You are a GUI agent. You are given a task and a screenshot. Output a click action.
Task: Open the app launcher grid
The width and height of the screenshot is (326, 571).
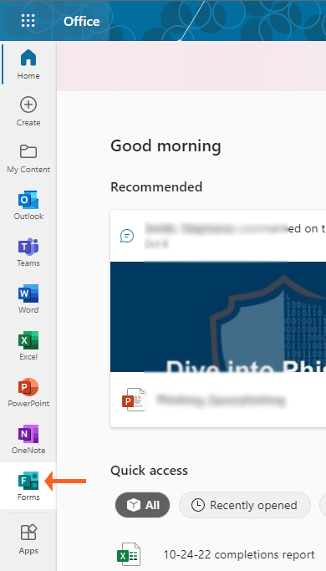28,21
